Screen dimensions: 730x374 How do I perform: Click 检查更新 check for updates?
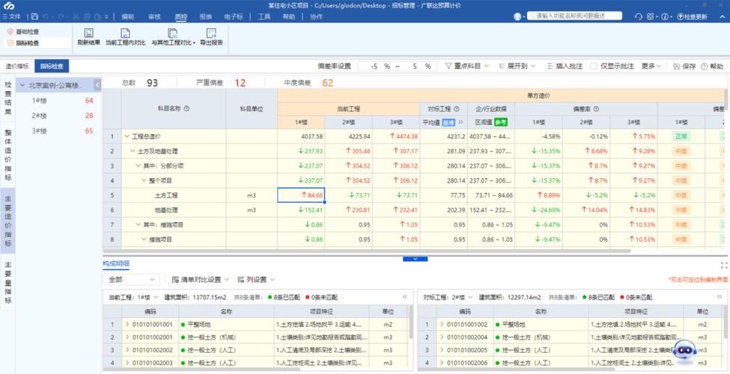pyautogui.click(x=693, y=16)
